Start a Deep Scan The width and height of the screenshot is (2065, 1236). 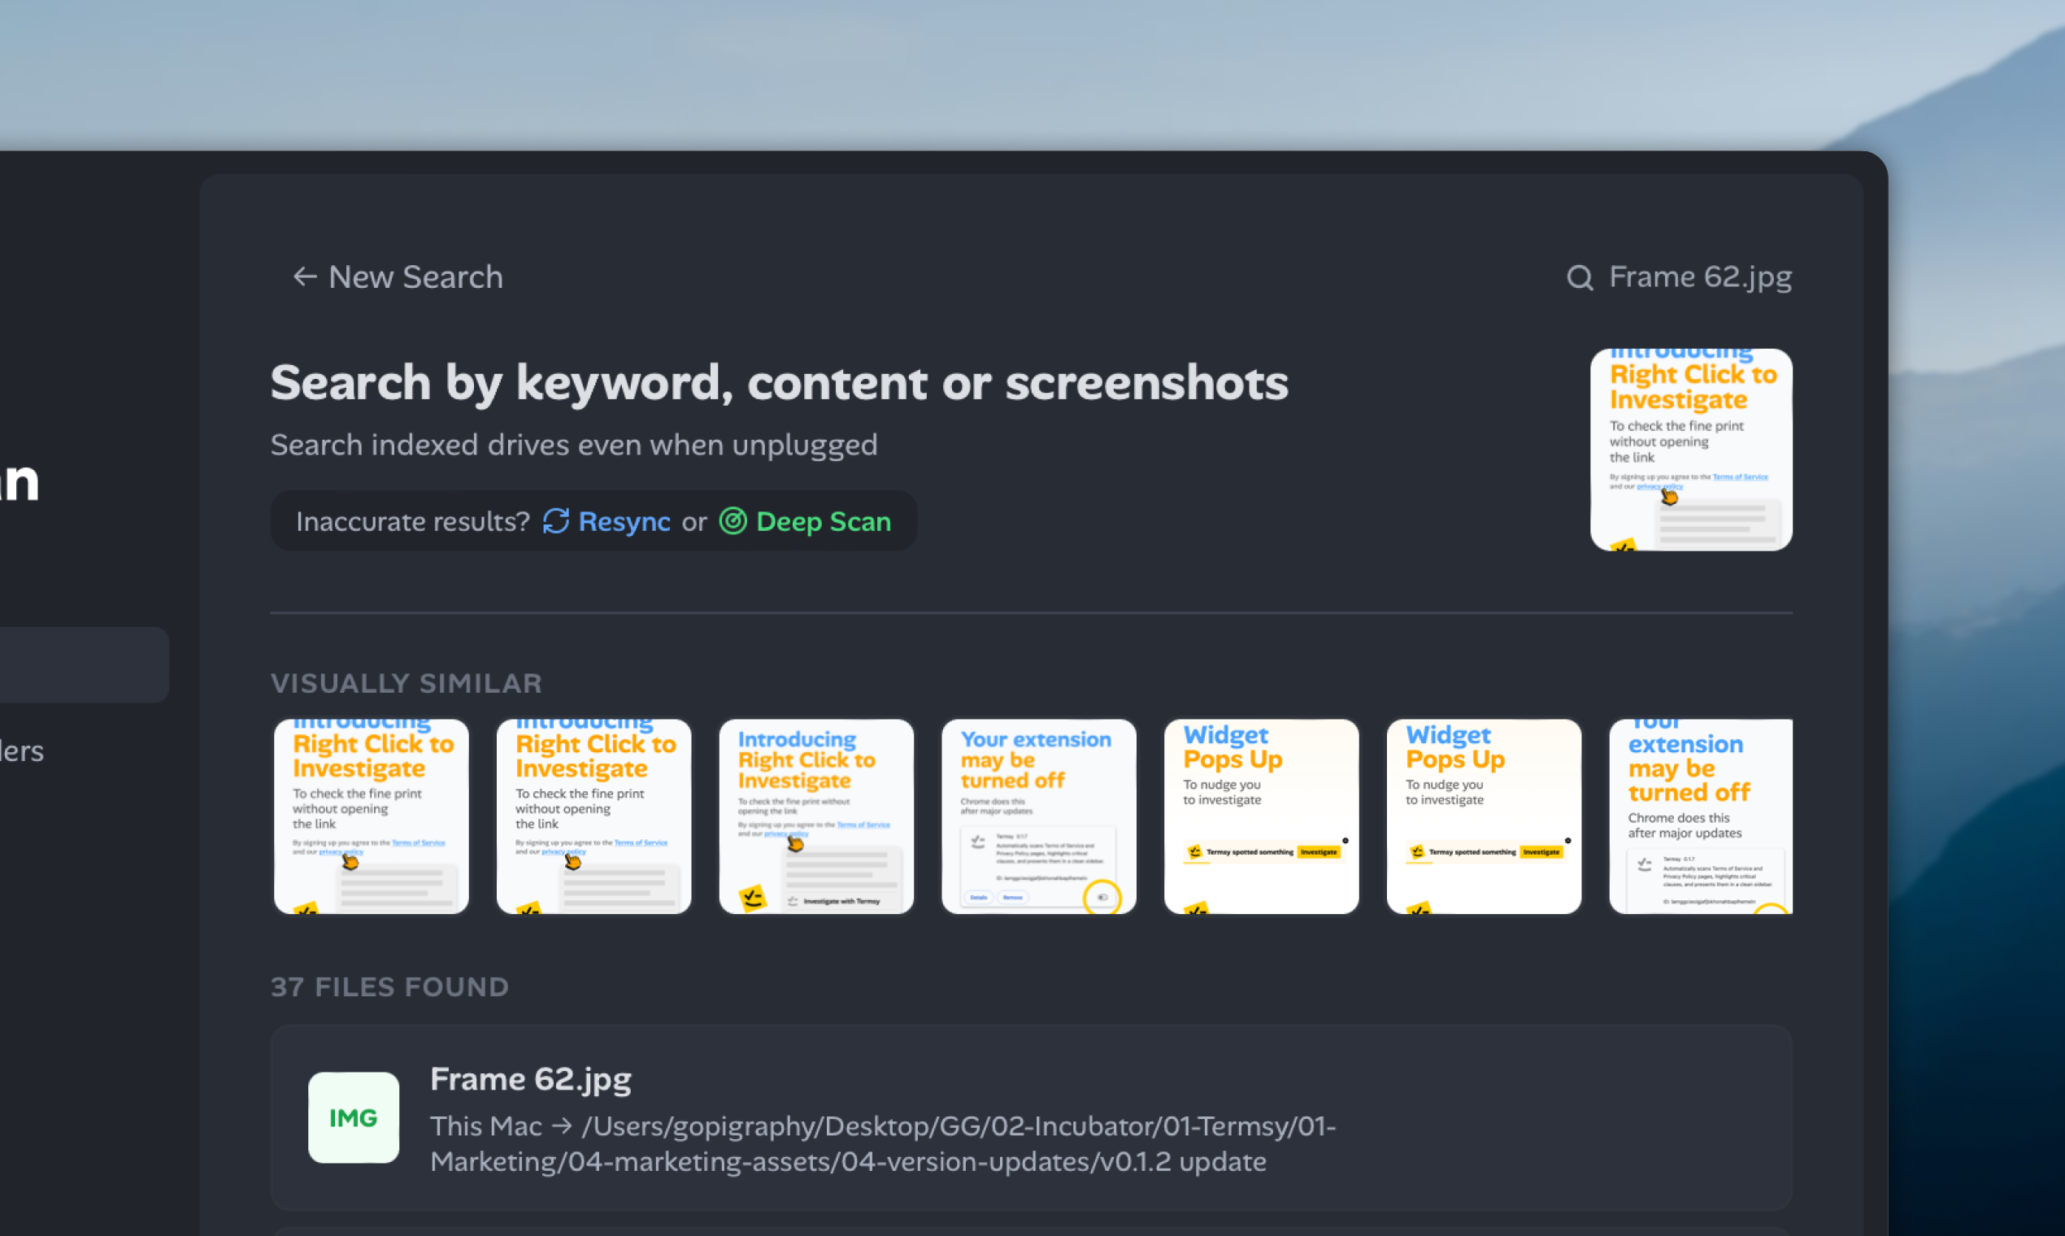pos(823,520)
